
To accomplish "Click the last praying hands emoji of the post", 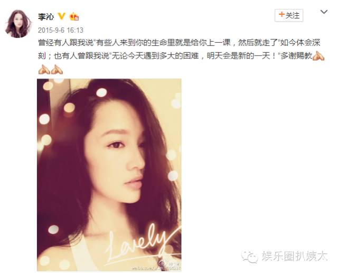I will tap(57, 69).
